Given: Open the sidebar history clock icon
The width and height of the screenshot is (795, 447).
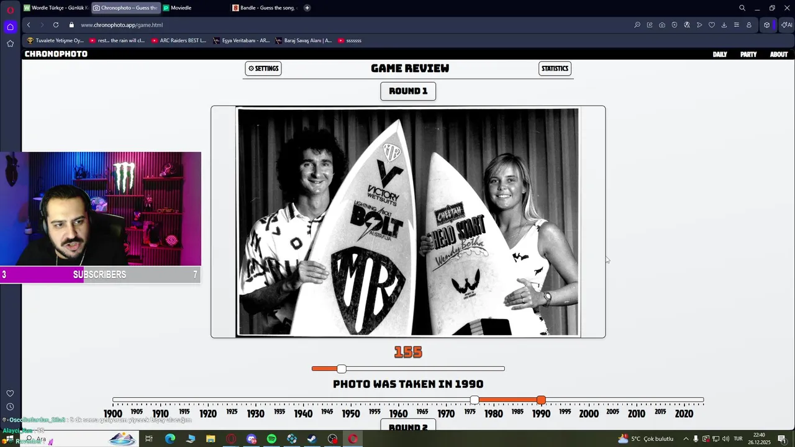Looking at the screenshot, I should (x=10, y=407).
